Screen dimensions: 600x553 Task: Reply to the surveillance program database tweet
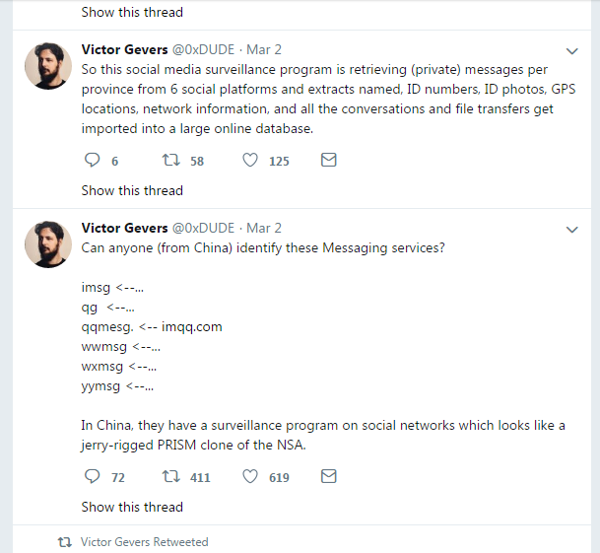click(x=94, y=161)
